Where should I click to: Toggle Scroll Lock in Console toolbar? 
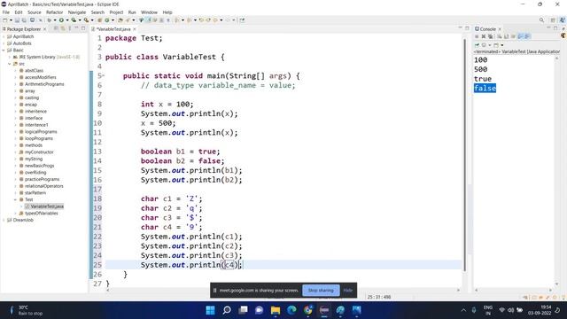click(506, 36)
